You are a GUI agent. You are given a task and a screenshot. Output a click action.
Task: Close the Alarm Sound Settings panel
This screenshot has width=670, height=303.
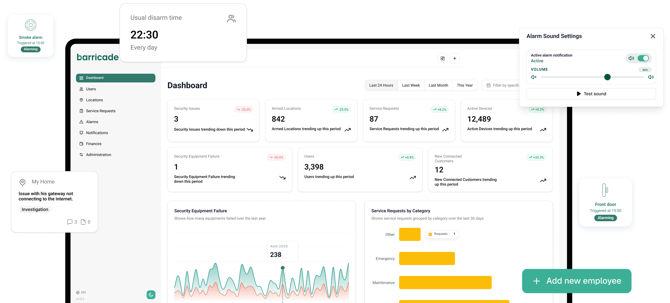click(x=653, y=36)
